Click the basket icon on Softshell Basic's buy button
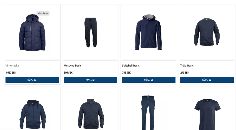The width and height of the screenshot is (236, 130). click(152, 80)
